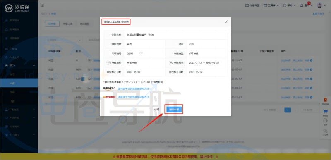Image resolution: width=331 pixels, height=160 pixels.
Task: Open the AliExpress sales data retrieval method link
Action: tap(133, 97)
